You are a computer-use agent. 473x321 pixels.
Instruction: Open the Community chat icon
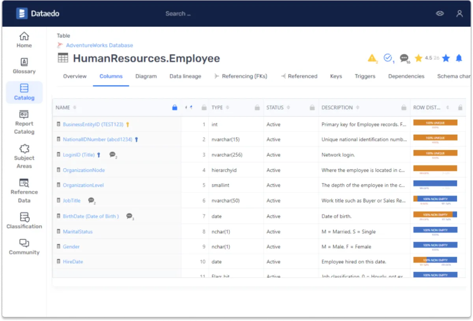coord(24,243)
